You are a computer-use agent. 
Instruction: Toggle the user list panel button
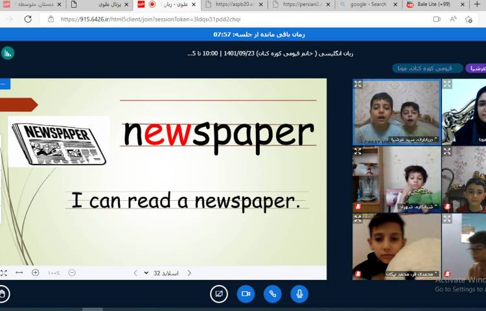(x=8, y=53)
